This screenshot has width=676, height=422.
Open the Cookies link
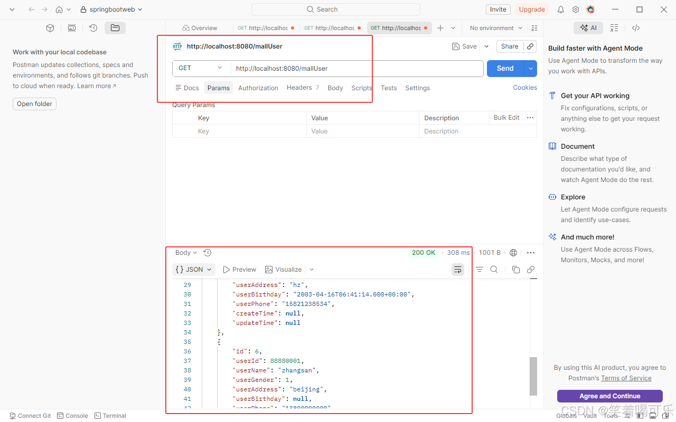click(x=525, y=88)
